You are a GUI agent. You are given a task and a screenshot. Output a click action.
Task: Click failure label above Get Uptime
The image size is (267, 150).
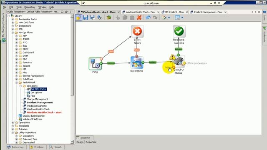point(137,50)
